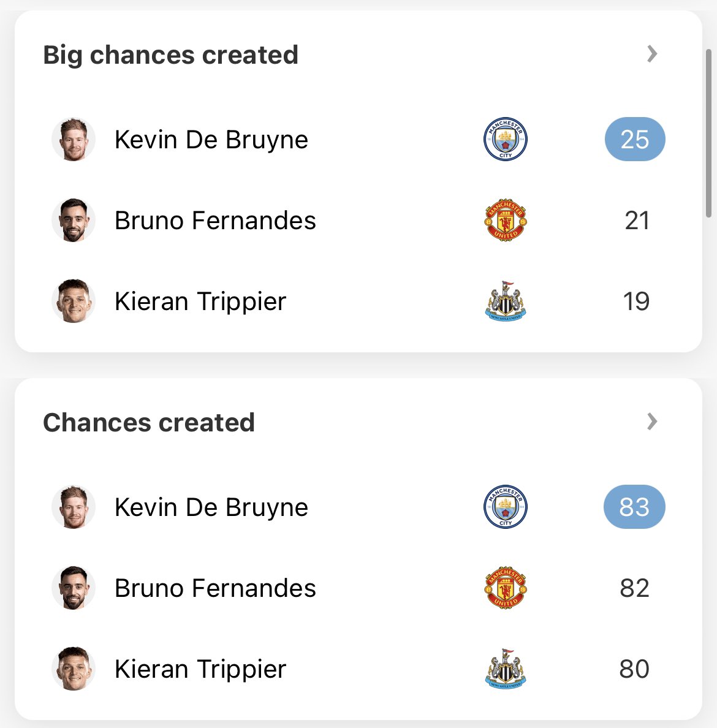Click Manchester United crest in Chances created
The width and height of the screenshot is (717, 728).
(505, 588)
